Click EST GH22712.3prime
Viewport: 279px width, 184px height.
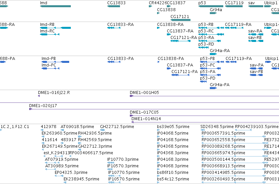(x=80, y=150)
